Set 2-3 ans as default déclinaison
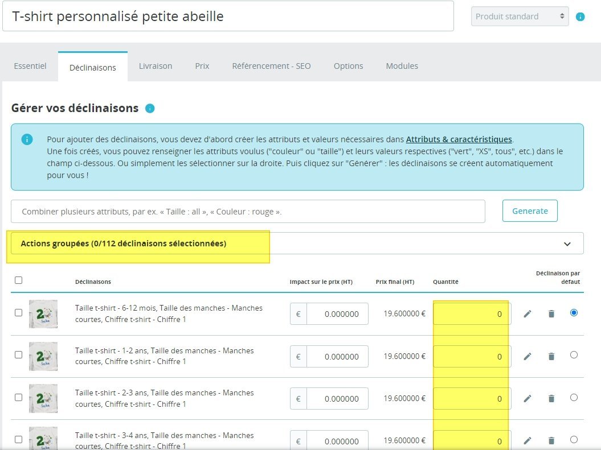 coord(574,397)
